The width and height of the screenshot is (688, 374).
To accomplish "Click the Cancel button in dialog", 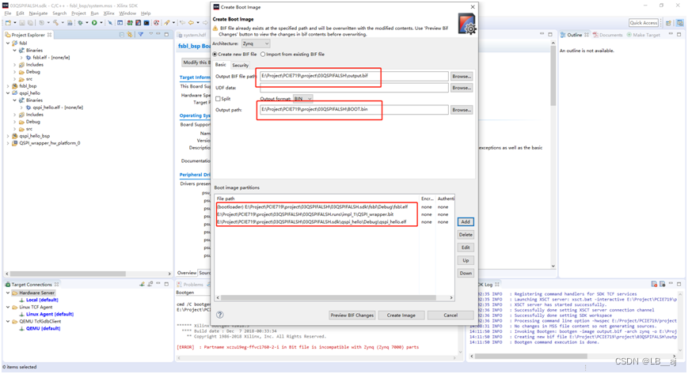I will [450, 315].
